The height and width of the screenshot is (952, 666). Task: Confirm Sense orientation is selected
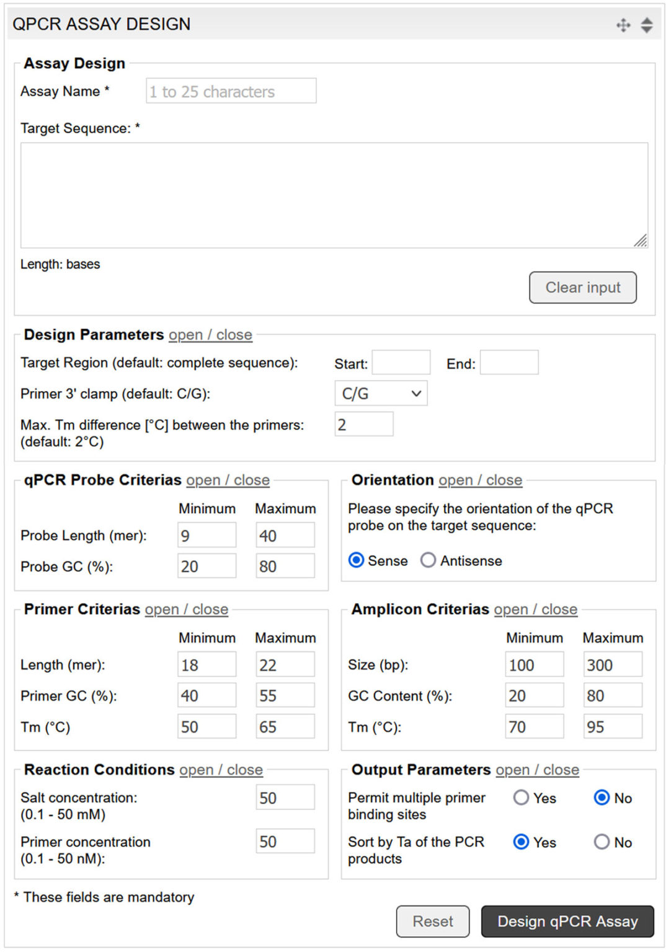pos(356,560)
